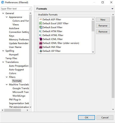Screen dimensions: 115x123
Task: Click the formats list down scroll arrow
Action: [x=93, y=52]
